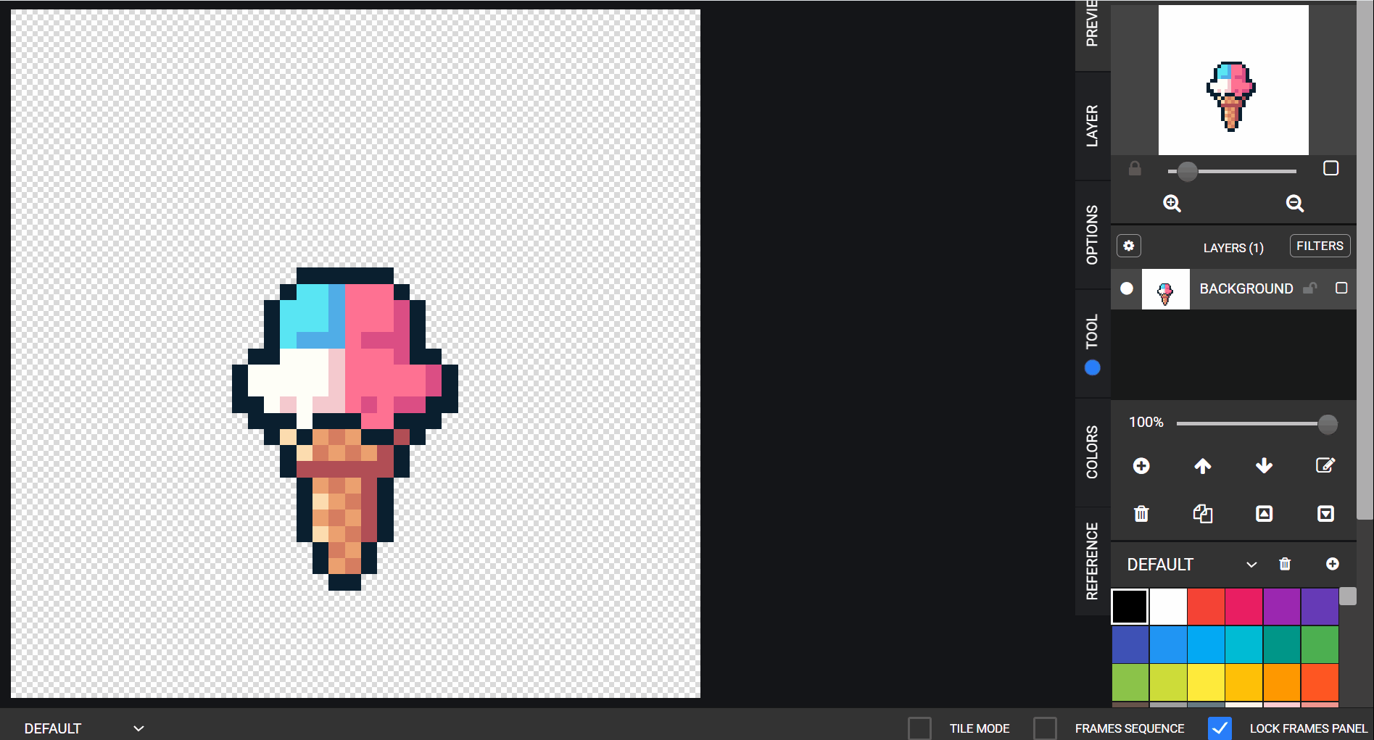Click the color palette scrollbar handle
The width and height of the screenshot is (1374, 740).
[x=1348, y=596]
